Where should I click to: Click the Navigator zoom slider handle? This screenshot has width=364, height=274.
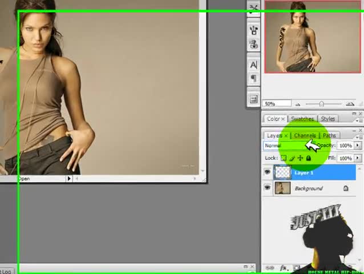coord(322,104)
